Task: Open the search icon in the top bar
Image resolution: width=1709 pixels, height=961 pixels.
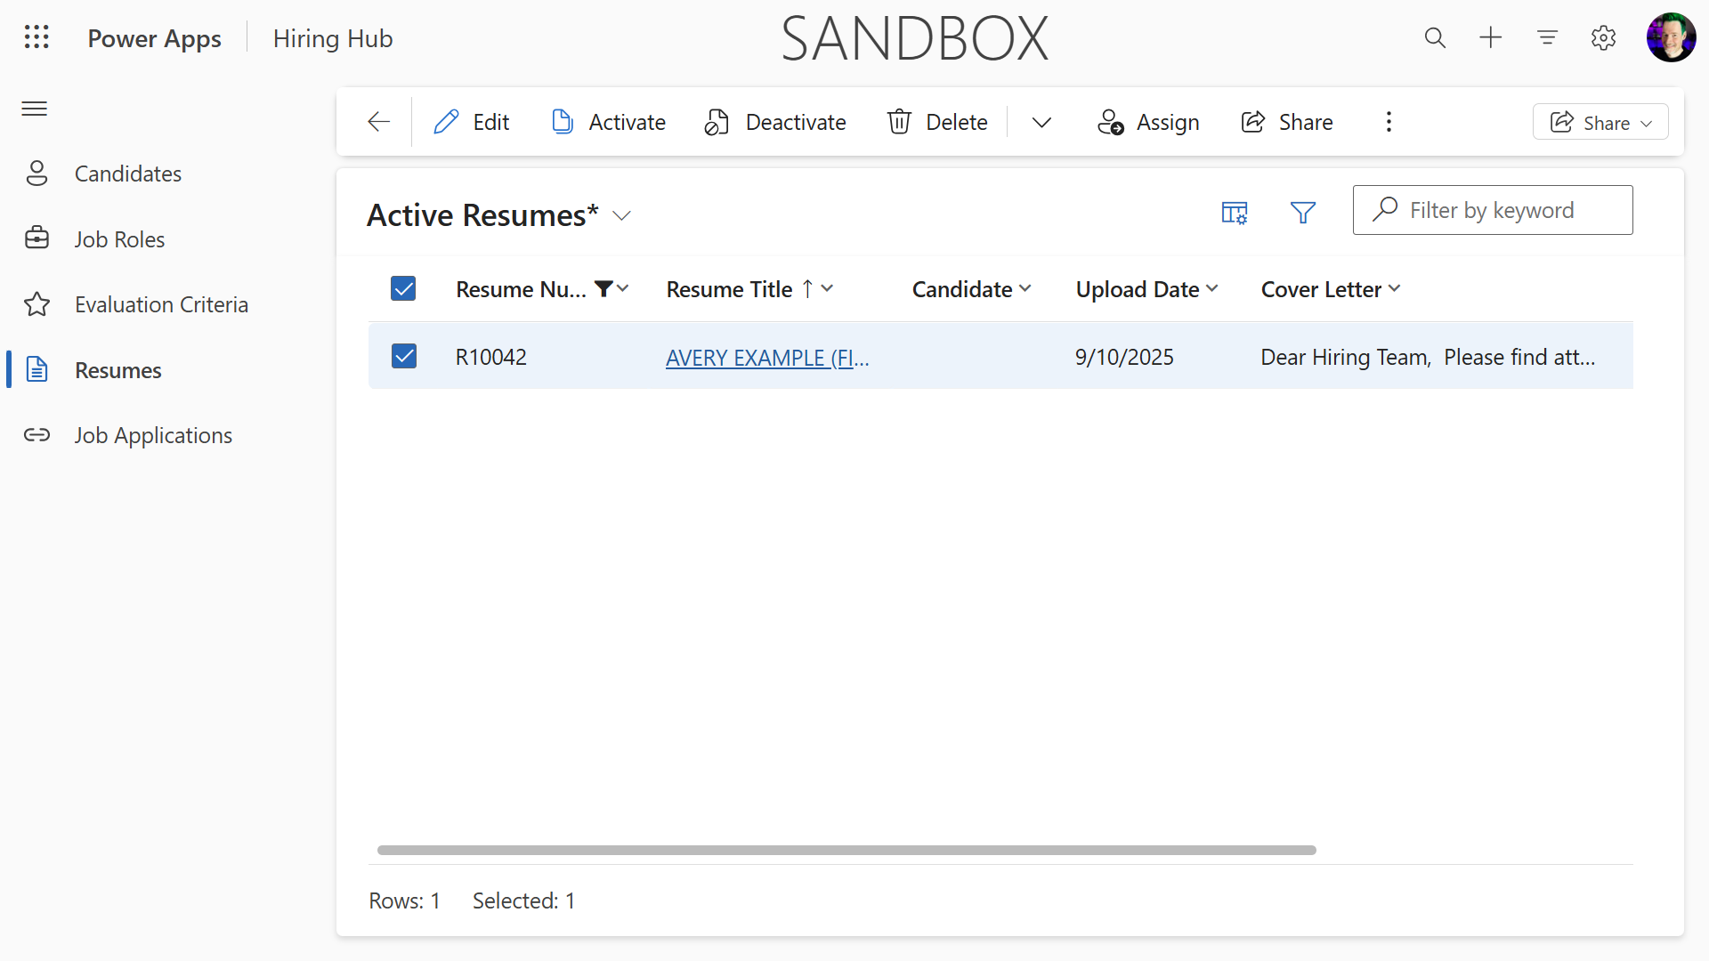Action: tap(1435, 37)
